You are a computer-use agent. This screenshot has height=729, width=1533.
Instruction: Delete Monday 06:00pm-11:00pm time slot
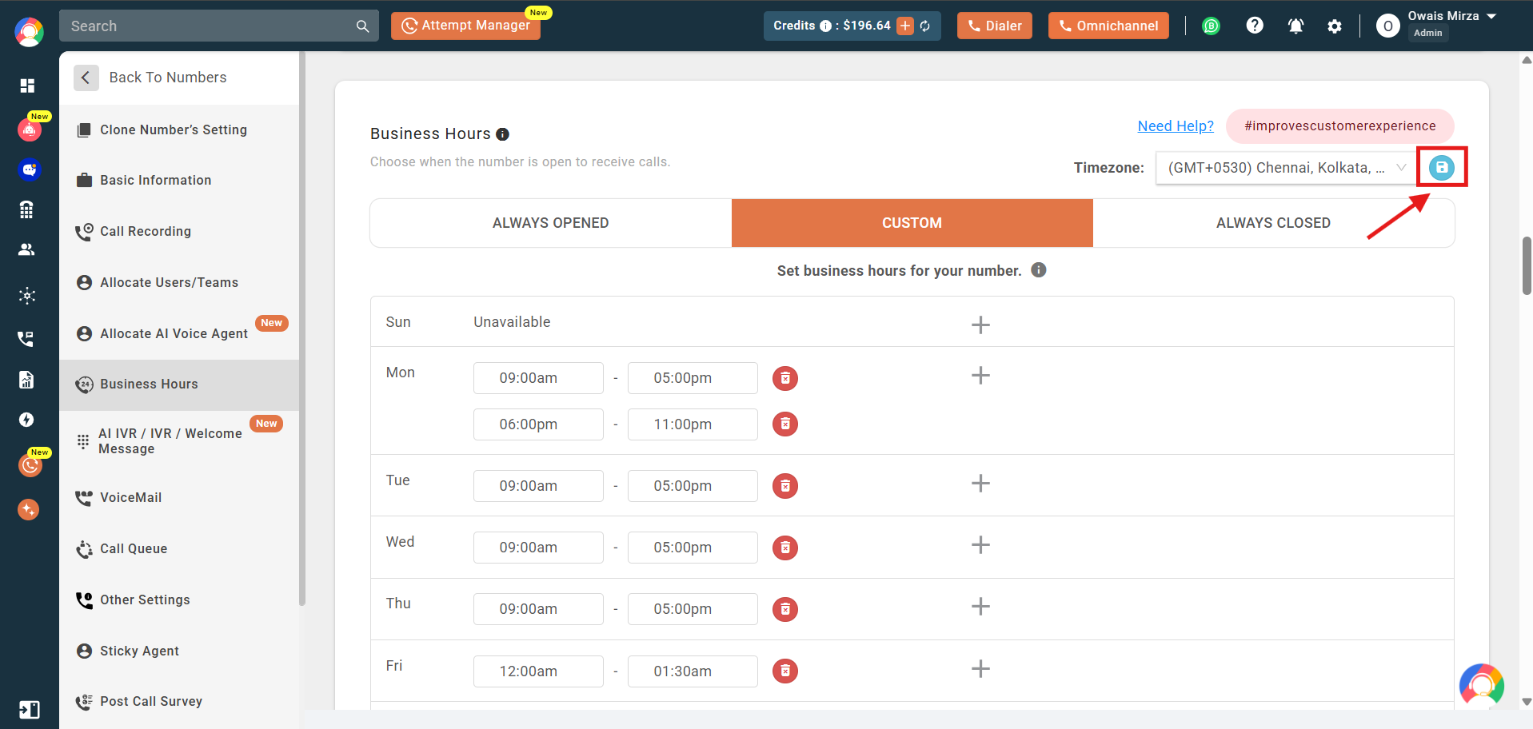coord(785,424)
